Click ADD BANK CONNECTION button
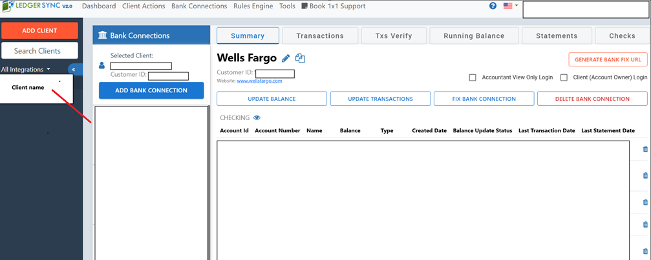651x260 pixels. click(x=151, y=90)
